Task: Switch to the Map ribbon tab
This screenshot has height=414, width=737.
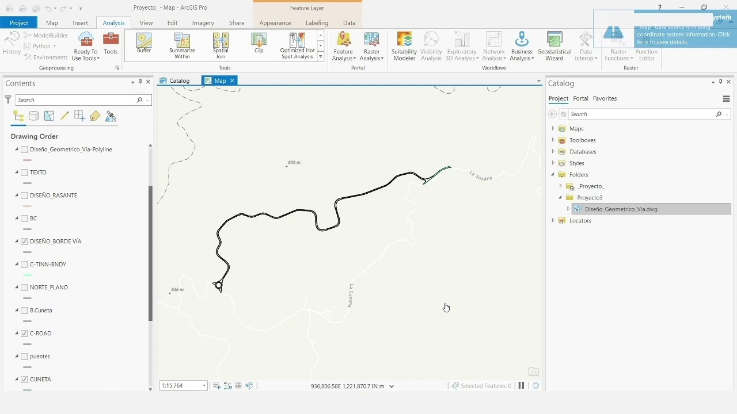Action: pos(52,23)
